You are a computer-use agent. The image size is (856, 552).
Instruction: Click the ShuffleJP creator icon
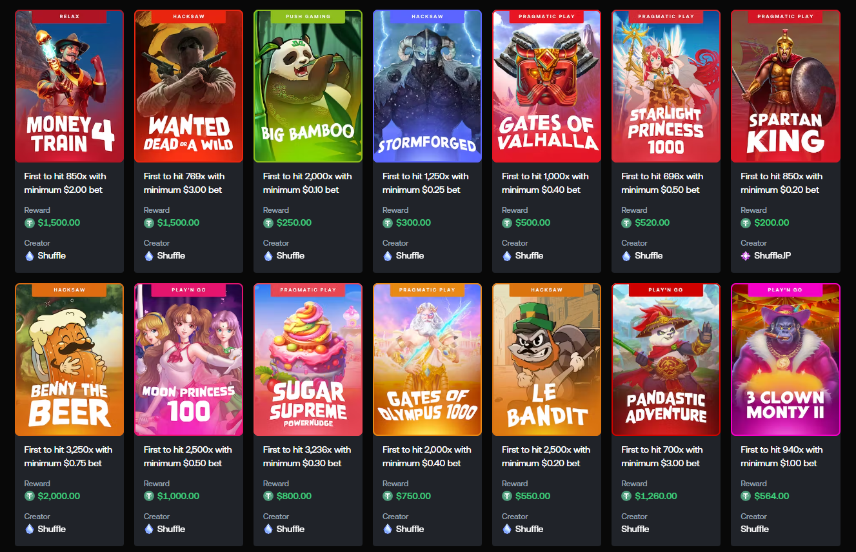tap(746, 256)
